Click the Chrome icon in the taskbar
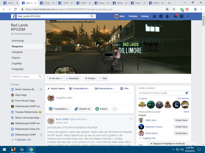The height and width of the screenshot is (153, 205). click(x=31, y=149)
